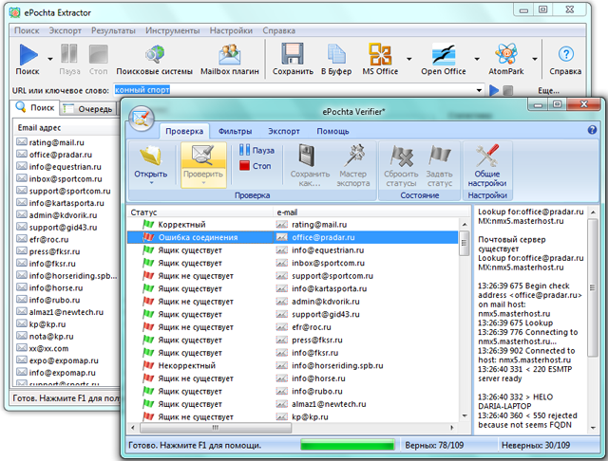Expand the Open Office dropdown arrow
Viewport: 608px width, 461px height.
tap(477, 59)
